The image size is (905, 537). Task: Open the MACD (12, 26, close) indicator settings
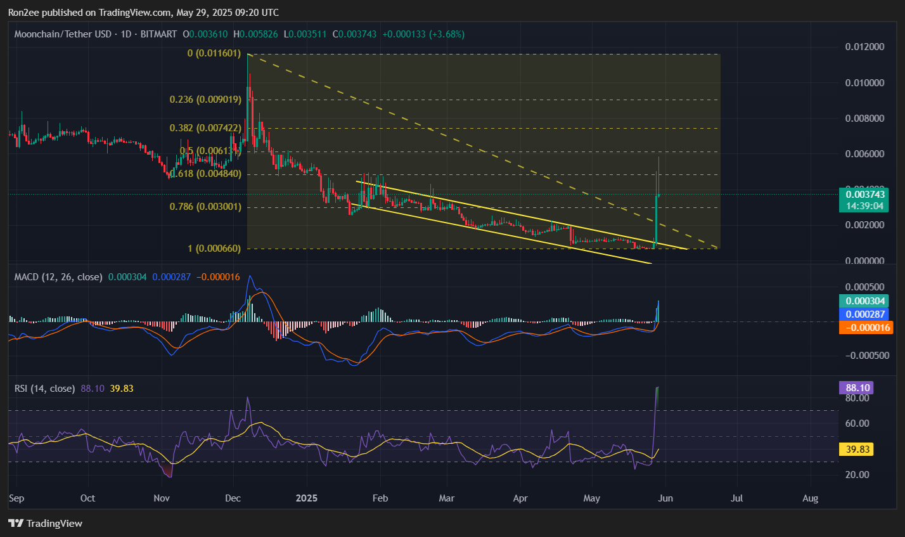58,276
